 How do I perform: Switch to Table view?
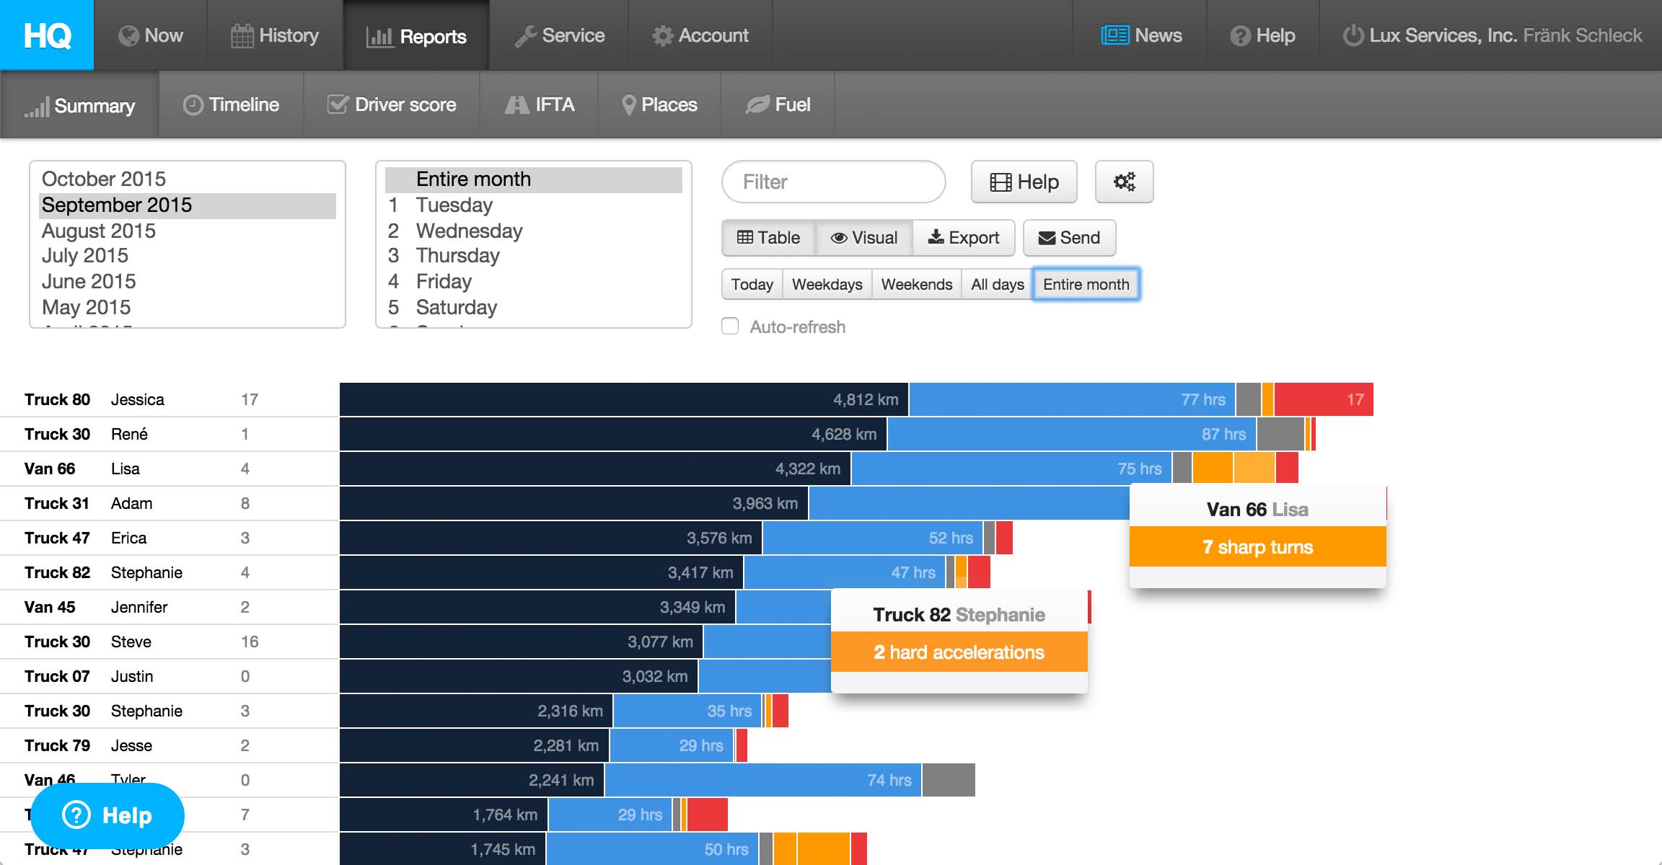coord(769,238)
